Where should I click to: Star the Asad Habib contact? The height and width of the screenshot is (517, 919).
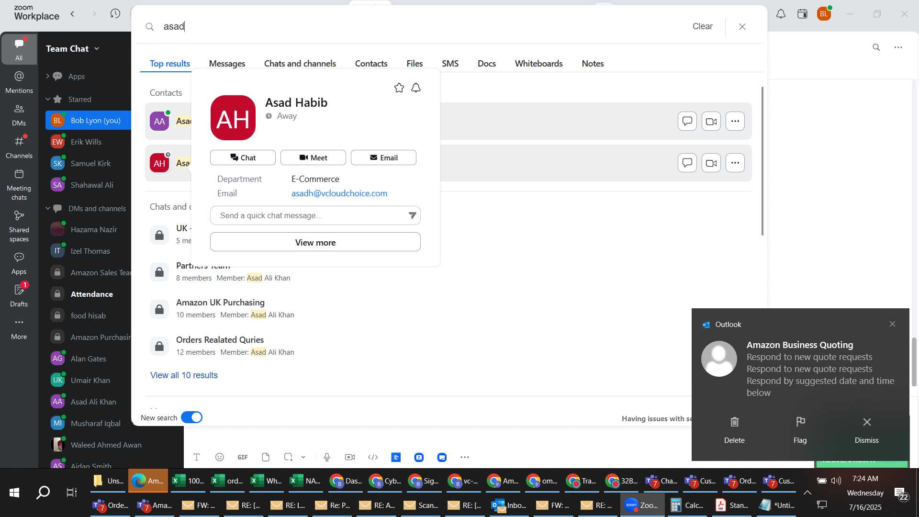click(399, 88)
